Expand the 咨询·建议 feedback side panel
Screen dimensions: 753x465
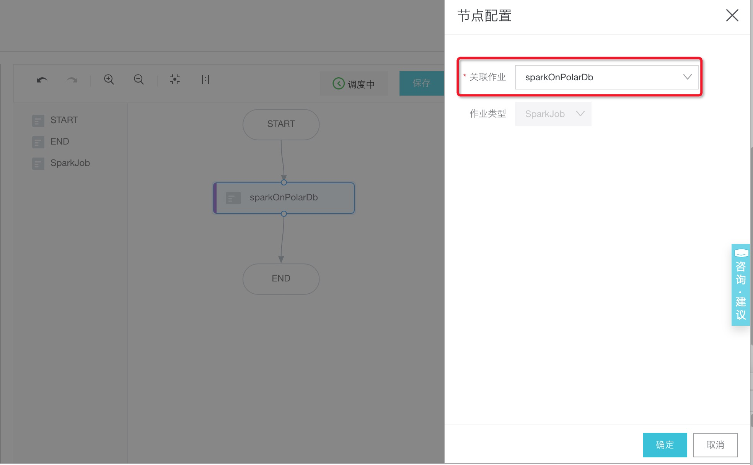tap(740, 285)
